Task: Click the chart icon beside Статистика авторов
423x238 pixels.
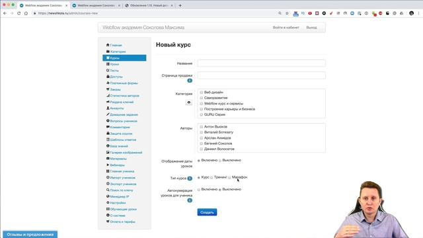Action: click(x=108, y=95)
